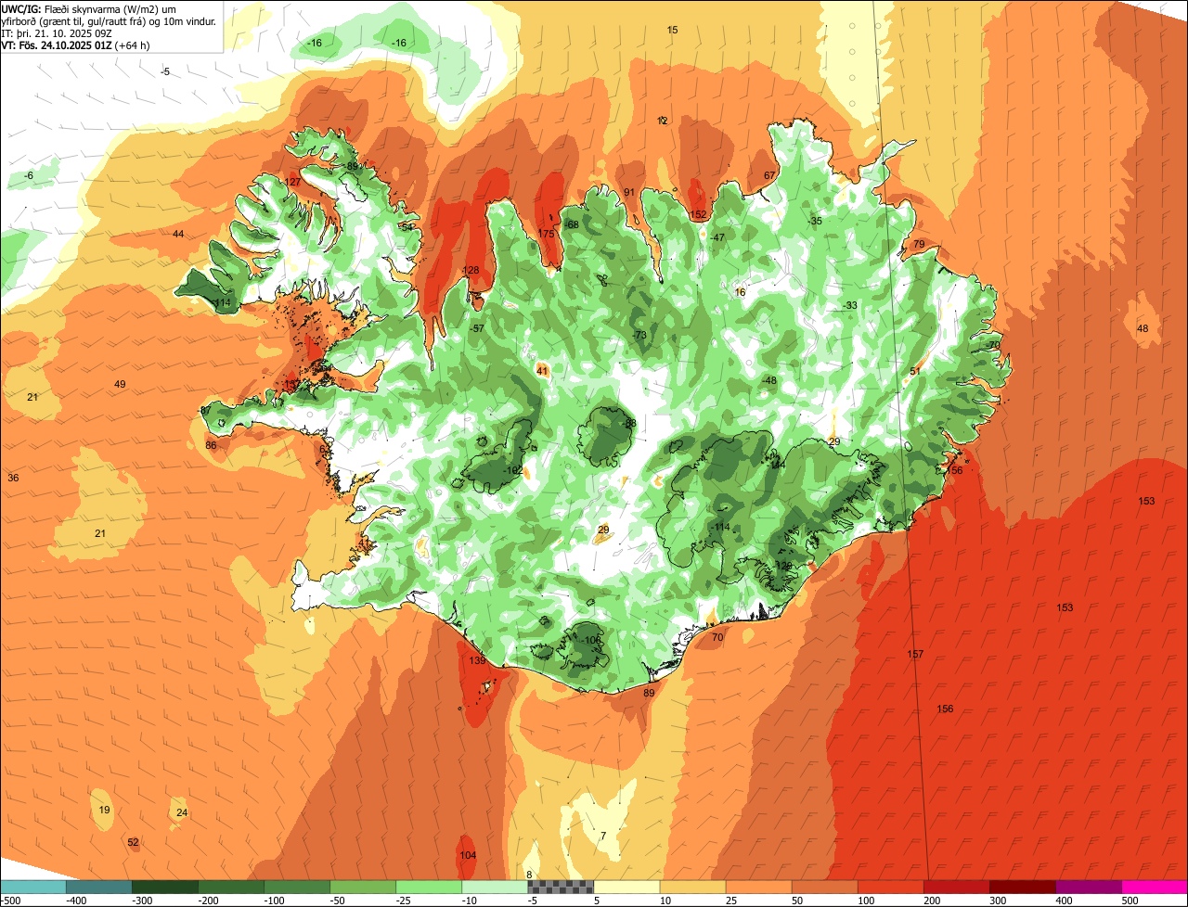This screenshot has width=1188, height=907.
Task: Click the offshore value 7 in the south
Action: tap(603, 836)
